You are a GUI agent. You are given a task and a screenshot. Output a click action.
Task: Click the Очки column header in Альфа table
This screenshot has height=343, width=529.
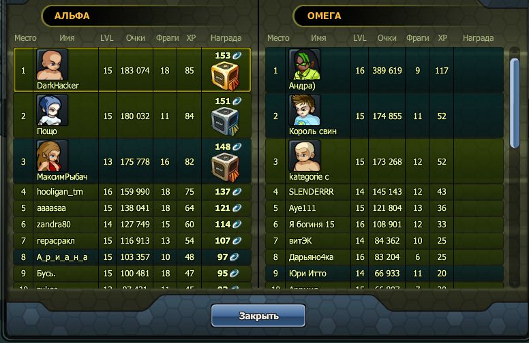(x=135, y=38)
